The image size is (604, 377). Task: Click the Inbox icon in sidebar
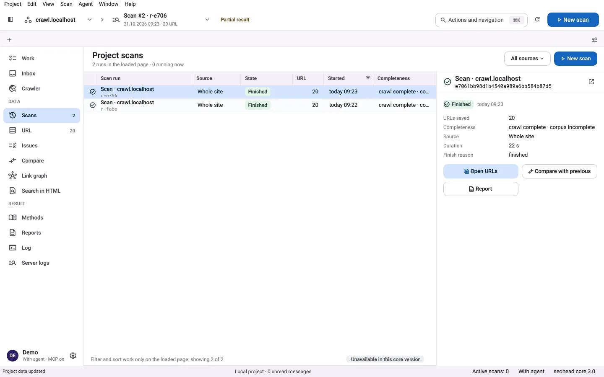(x=13, y=73)
